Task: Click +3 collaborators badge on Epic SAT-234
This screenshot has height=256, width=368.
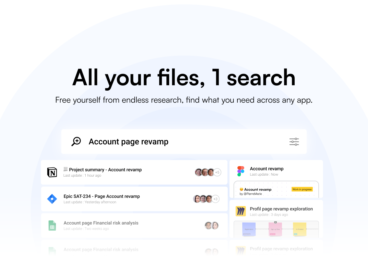Action: (215, 199)
